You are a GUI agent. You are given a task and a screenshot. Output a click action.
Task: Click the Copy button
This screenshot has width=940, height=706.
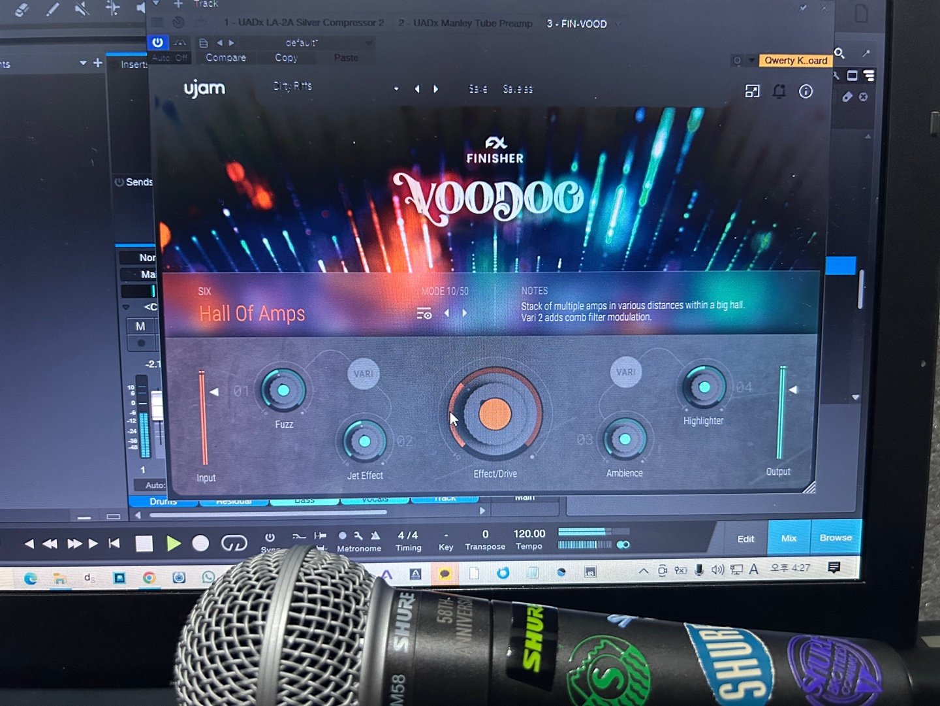(286, 57)
